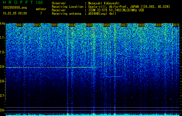Click the Receiving Location label

67,7
